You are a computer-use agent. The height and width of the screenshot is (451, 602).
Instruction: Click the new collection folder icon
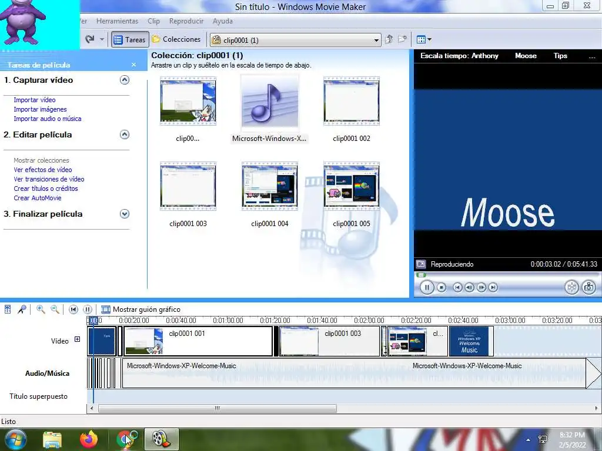[402, 39]
